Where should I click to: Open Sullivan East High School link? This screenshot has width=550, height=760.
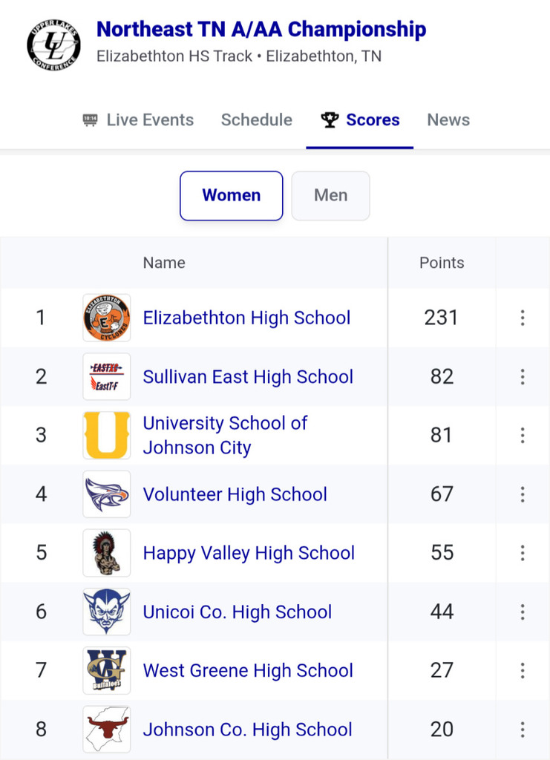coord(248,376)
